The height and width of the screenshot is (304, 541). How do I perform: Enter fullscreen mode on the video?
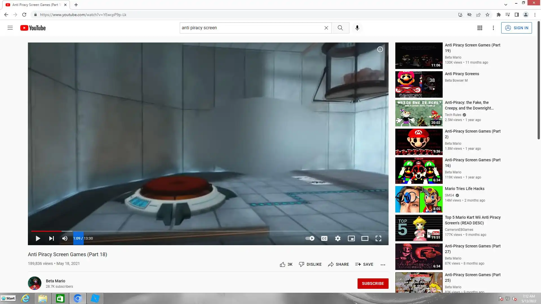tap(378, 238)
